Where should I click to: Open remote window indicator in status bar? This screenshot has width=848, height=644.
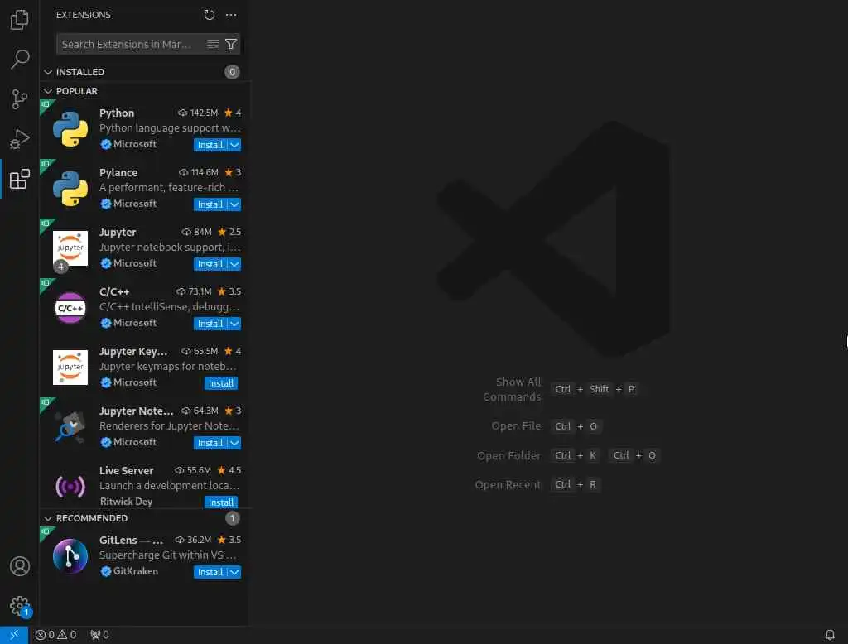(x=14, y=635)
